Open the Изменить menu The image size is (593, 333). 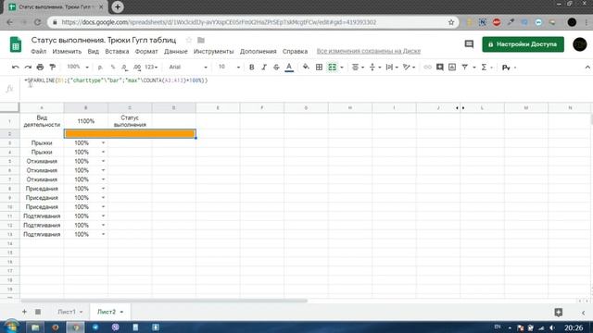pyautogui.click(x=67, y=52)
